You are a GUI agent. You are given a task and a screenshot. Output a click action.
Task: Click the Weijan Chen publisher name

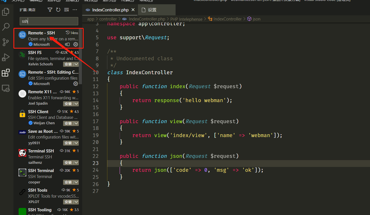[x=44, y=123]
